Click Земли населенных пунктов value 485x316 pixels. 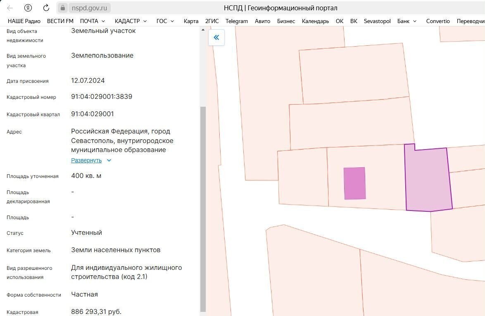[116, 250]
